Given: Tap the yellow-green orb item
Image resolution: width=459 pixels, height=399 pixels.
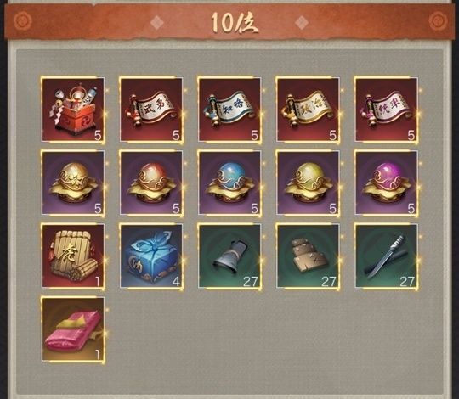Looking at the screenshot, I should click(308, 183).
